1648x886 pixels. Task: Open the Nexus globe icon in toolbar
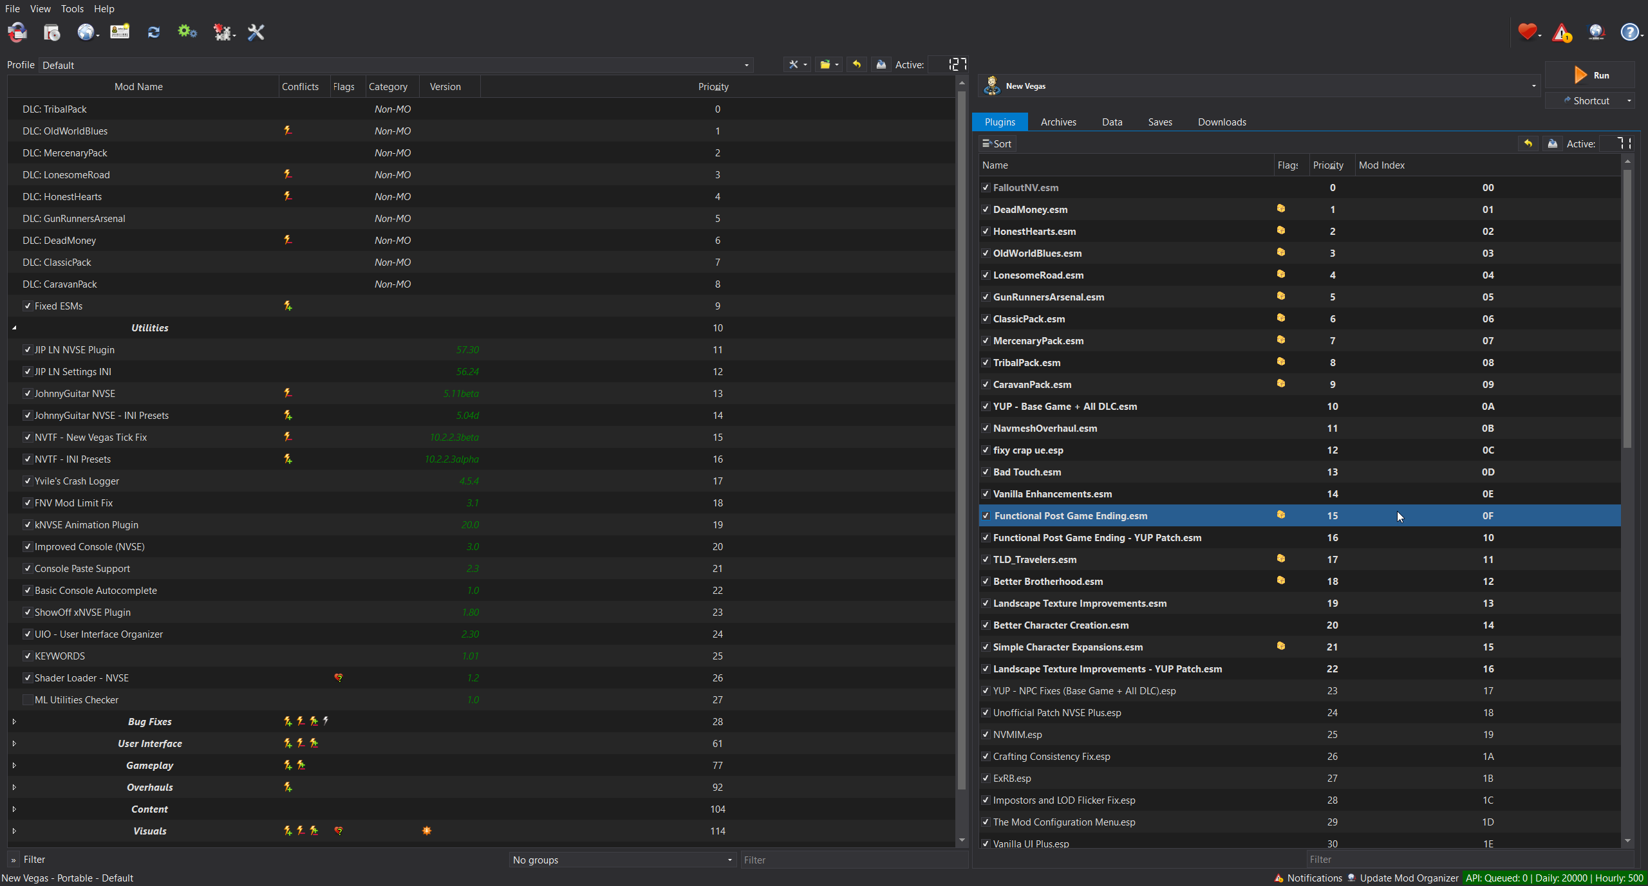coord(85,32)
